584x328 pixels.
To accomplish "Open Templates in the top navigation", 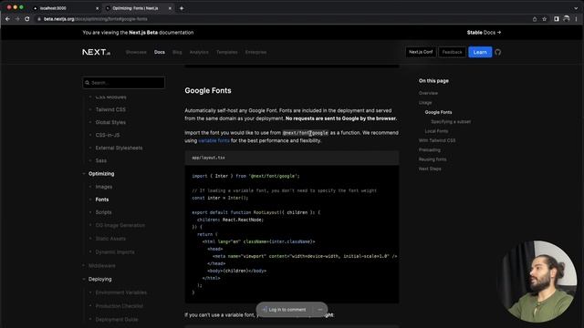I will click(x=227, y=52).
